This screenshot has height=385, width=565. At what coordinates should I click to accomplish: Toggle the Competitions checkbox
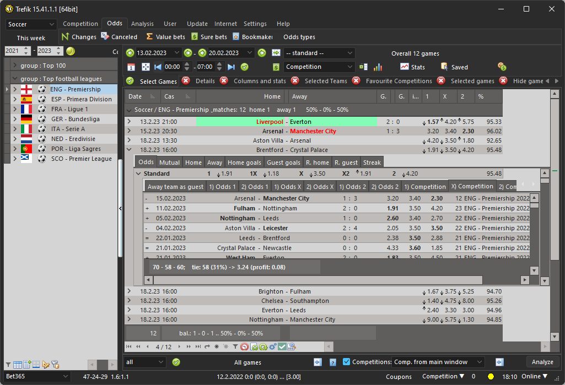point(346,362)
